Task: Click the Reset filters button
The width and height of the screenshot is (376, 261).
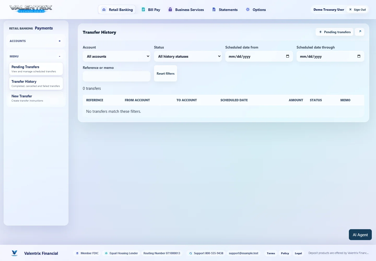Action: pyautogui.click(x=166, y=73)
